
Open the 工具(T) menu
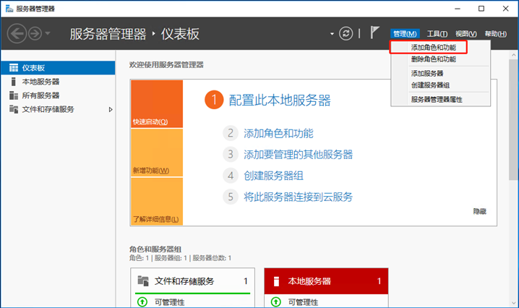(437, 34)
